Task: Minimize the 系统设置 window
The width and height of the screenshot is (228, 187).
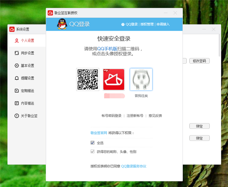Action: [x=204, y=29]
